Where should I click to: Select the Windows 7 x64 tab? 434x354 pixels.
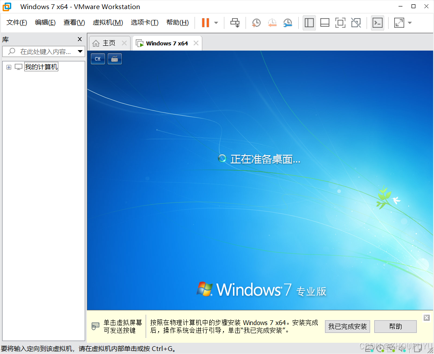[167, 44]
